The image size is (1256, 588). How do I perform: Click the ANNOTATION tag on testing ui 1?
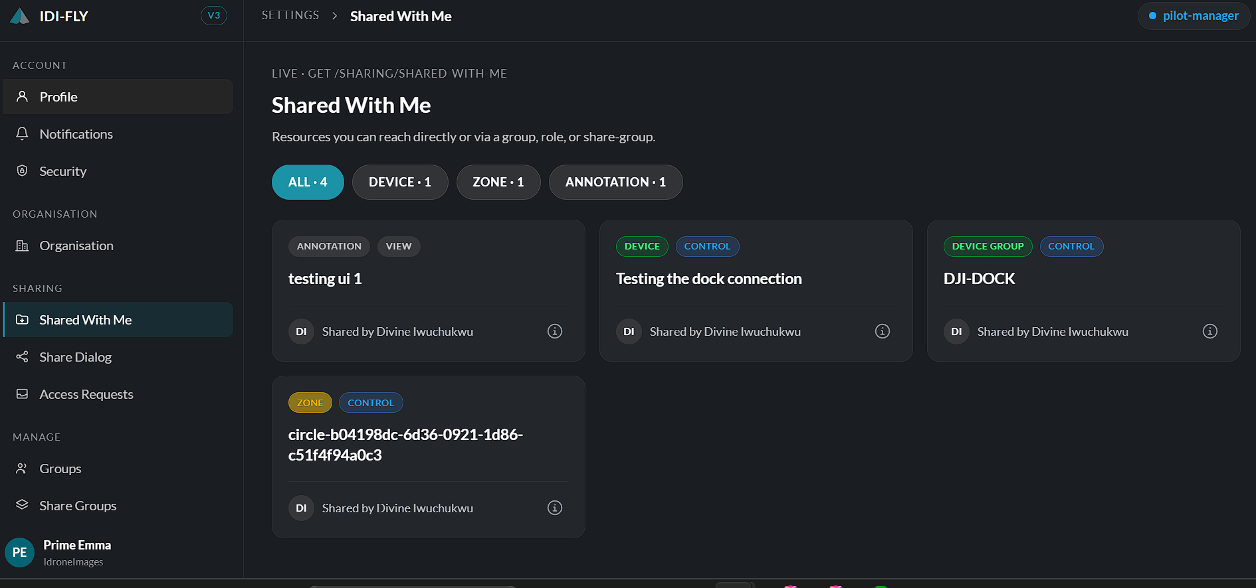pos(329,246)
